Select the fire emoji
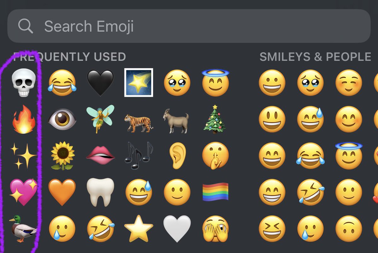This screenshot has width=378, height=253. click(x=24, y=120)
